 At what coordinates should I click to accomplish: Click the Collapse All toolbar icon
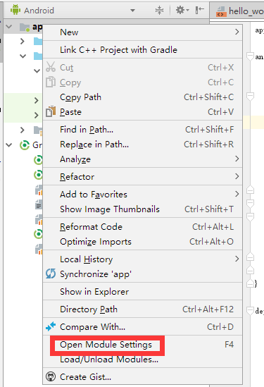pyautogui.click(x=160, y=11)
